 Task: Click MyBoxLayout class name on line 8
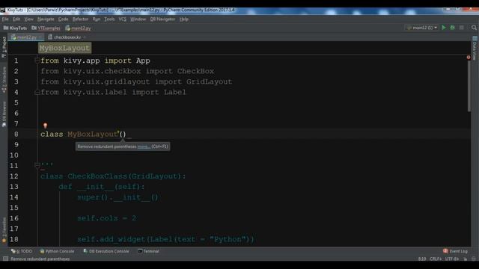coord(93,134)
